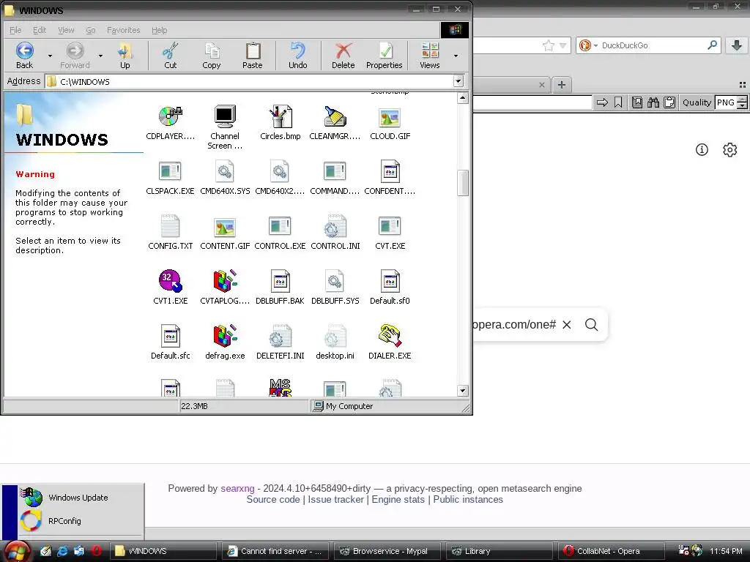Image resolution: width=750 pixels, height=562 pixels.
Task: Click the binoculars find icon in the browser
Action: pos(653,102)
